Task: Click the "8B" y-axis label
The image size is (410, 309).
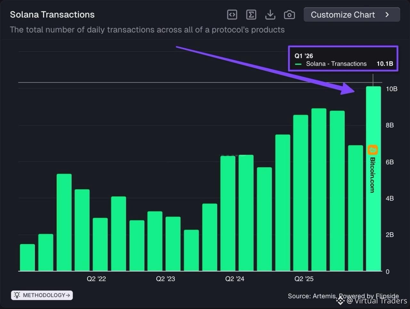Action: [390, 125]
